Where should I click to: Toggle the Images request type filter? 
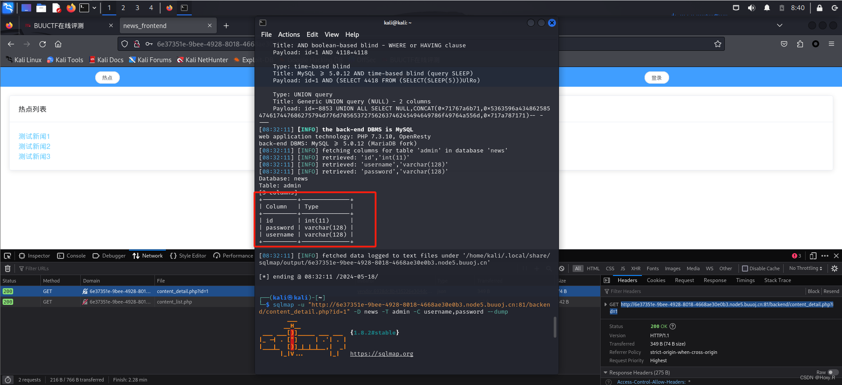[672, 268]
